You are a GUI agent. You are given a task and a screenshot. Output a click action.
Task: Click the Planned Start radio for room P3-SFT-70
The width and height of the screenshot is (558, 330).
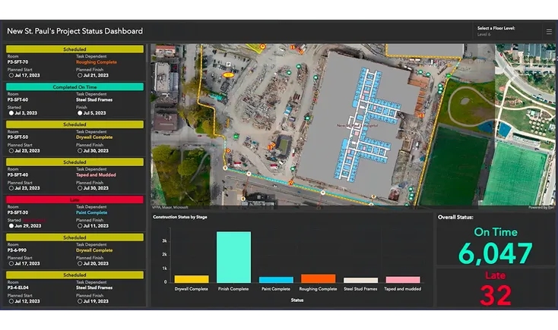[11, 75]
